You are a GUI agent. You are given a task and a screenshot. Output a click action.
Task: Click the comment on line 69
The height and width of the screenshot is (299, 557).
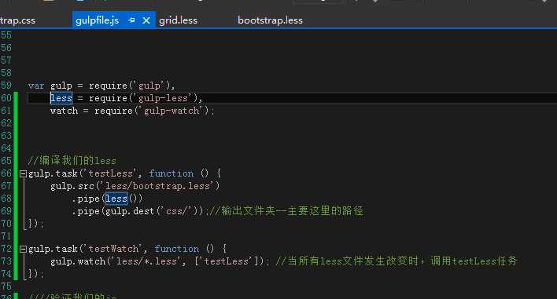click(x=286, y=211)
